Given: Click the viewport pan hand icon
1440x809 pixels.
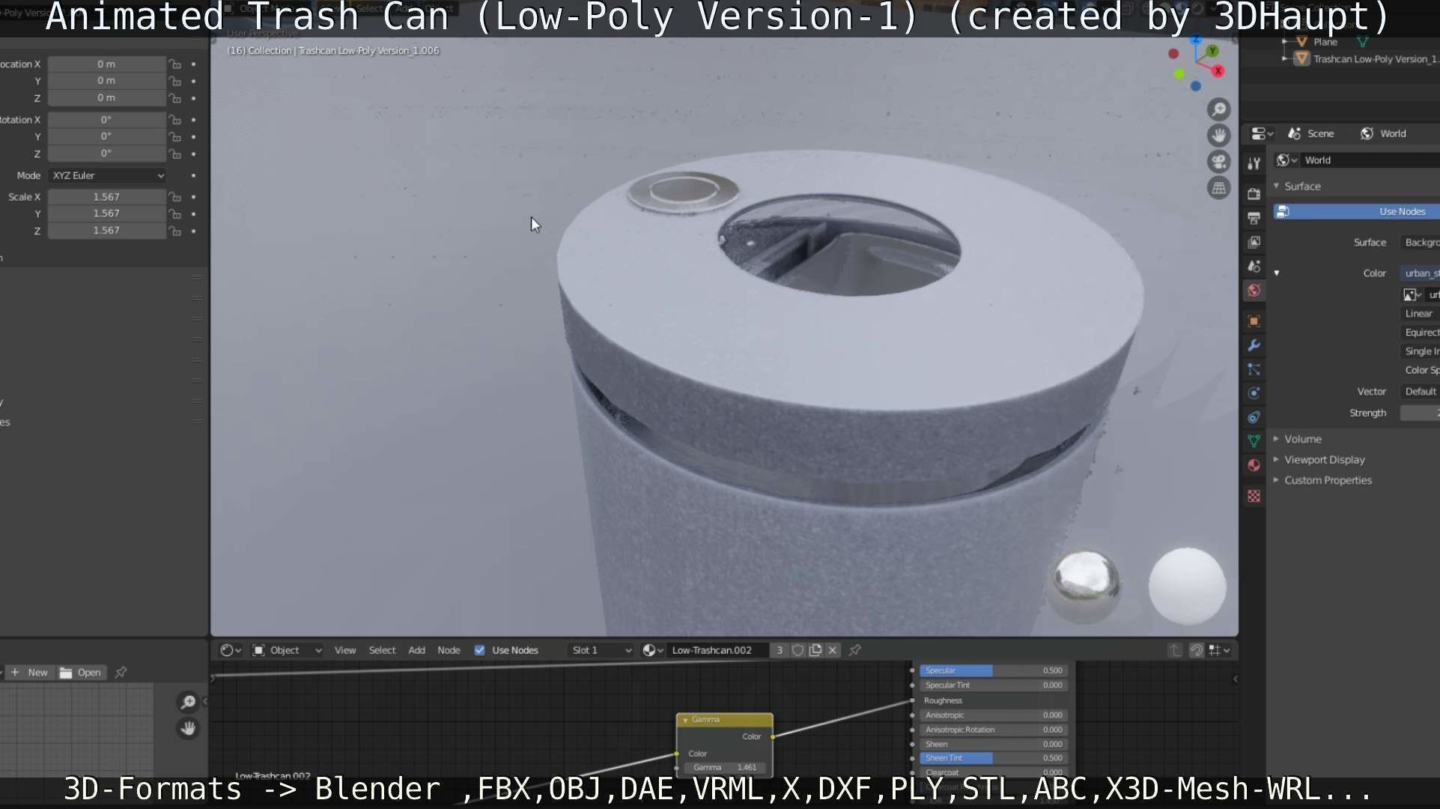Looking at the screenshot, I should (x=1219, y=136).
